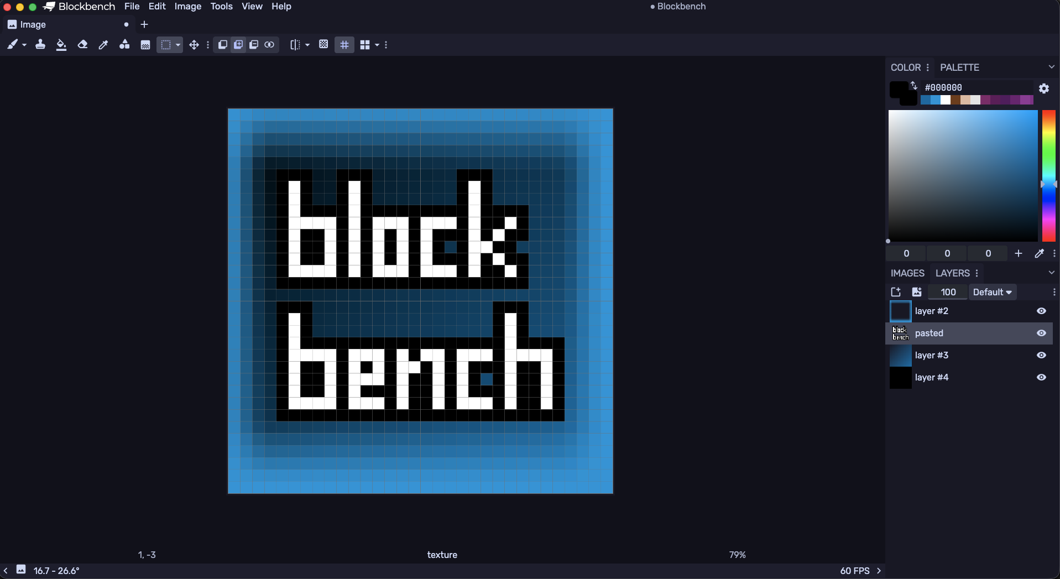
Task: Select the Paint Brush tool
Action: 12,45
